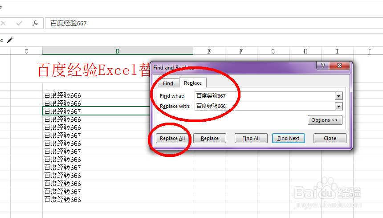
Task: Select column E header
Action: click(209, 51)
